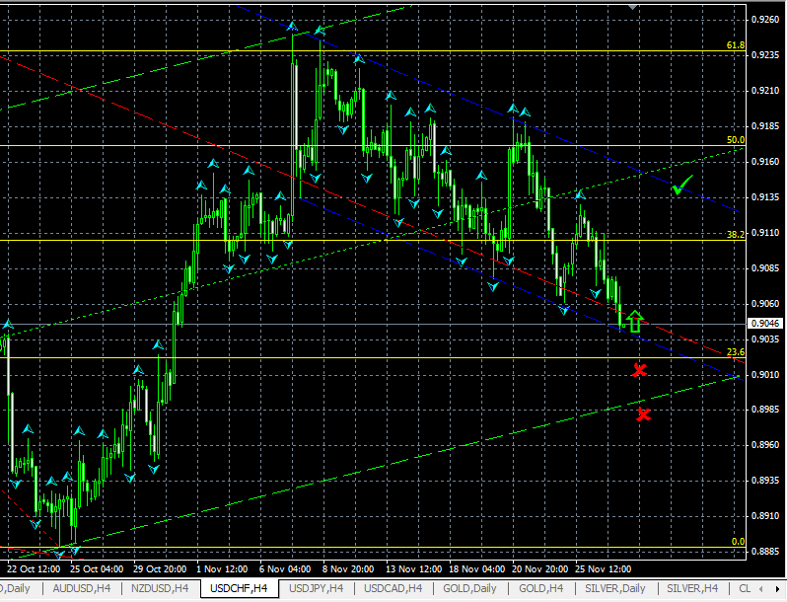
Task: Open the NZDUSD,H4 chart tab
Action: [x=160, y=588]
